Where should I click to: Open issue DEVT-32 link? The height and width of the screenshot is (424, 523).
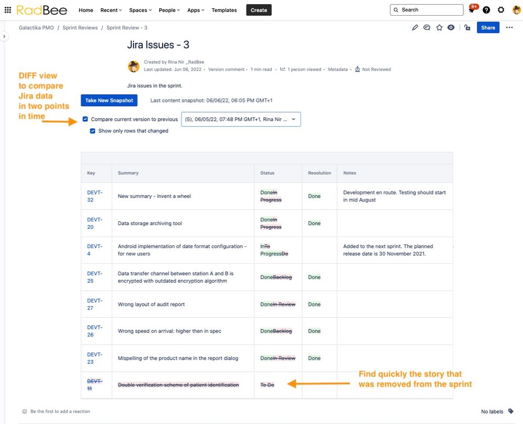click(x=95, y=196)
